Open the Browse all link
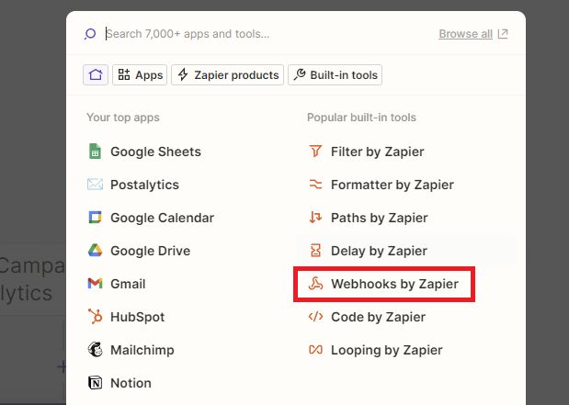 (473, 34)
